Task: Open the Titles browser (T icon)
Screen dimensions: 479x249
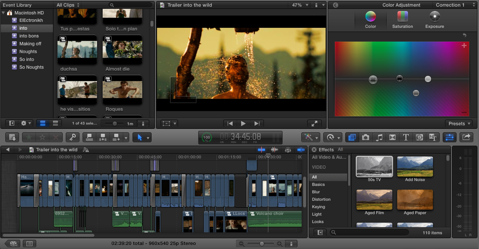Action: click(406, 137)
